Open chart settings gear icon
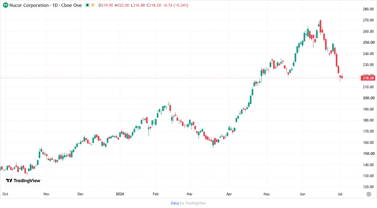Image resolution: width=377 pixels, height=208 pixels. coord(369,194)
